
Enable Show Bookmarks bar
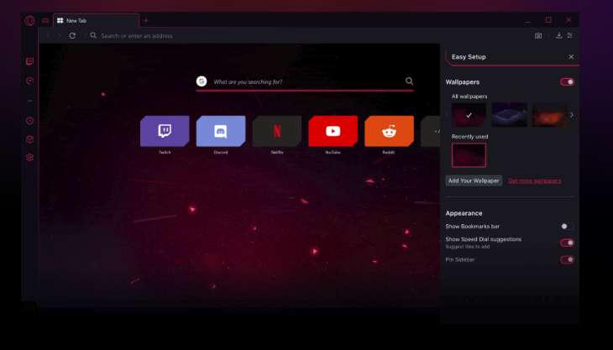(567, 226)
